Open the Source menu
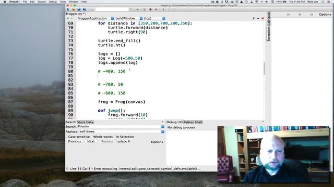Image resolution: width=334 pixels, height=187 pixels. 42,2
